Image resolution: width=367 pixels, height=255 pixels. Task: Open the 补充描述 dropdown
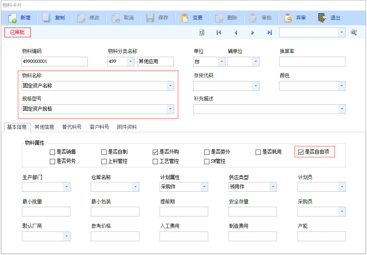[342, 109]
